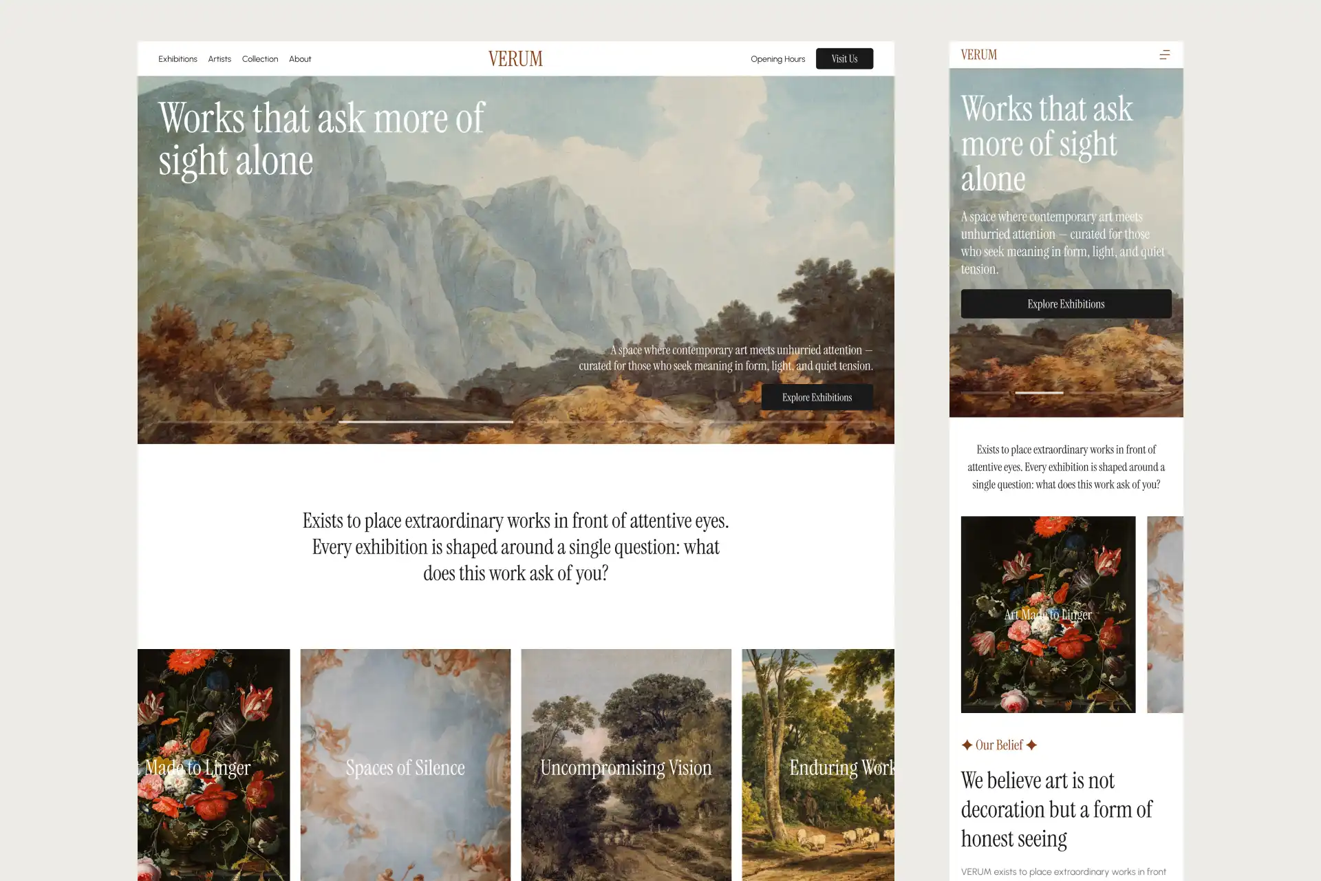Click Explore Exhibitions in the desktop hero

click(x=817, y=397)
